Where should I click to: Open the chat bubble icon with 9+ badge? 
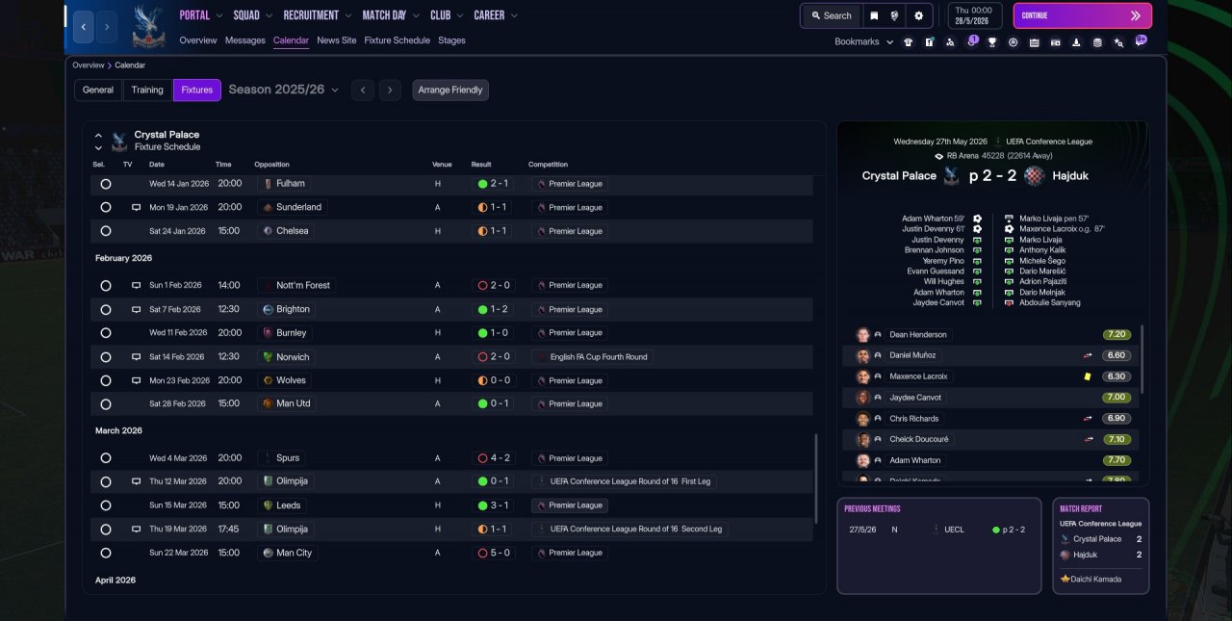[x=1141, y=41]
